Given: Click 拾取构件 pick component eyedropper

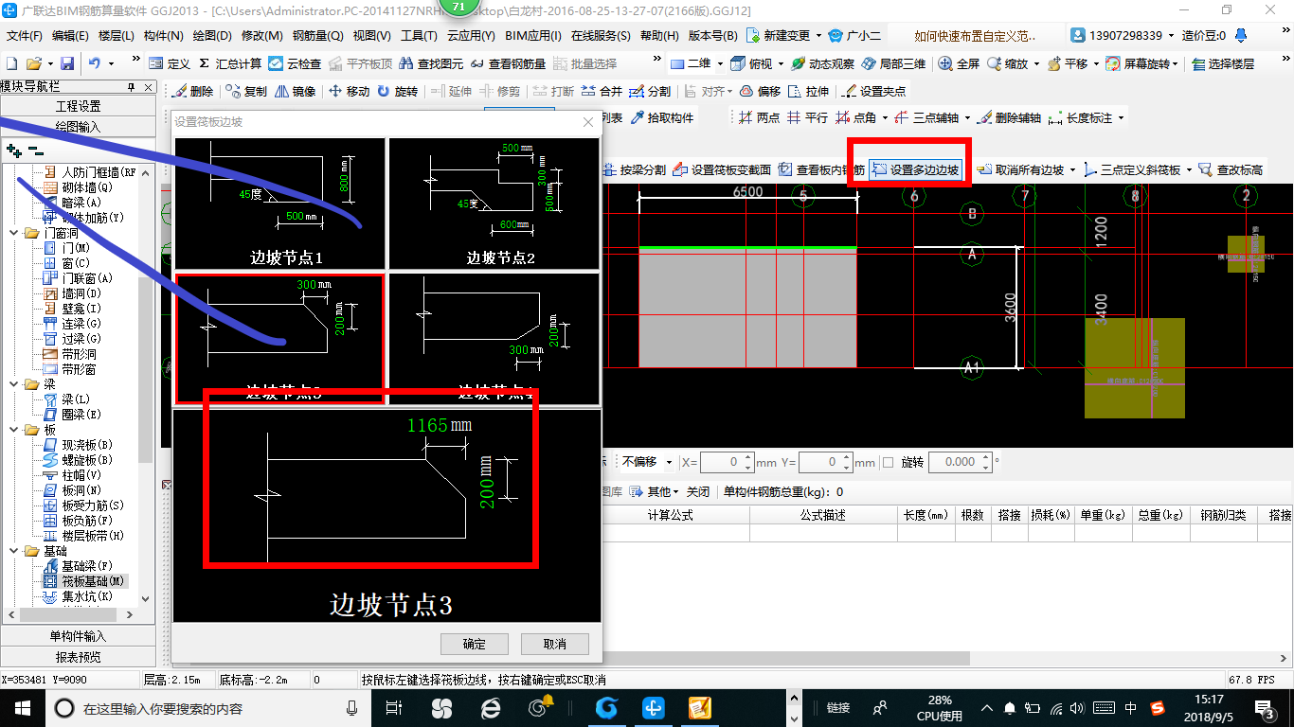Looking at the screenshot, I should [661, 118].
